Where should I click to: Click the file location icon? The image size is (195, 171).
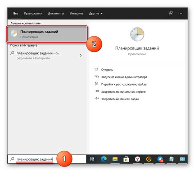[x=97, y=84]
